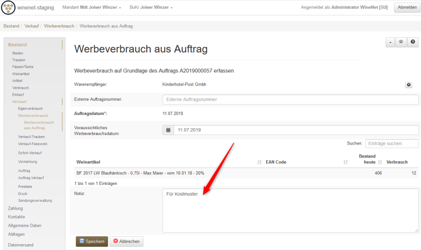Viewport: 421px width, 250px height.
Task: Open Einkauf in the sidebar
Action: point(18,95)
